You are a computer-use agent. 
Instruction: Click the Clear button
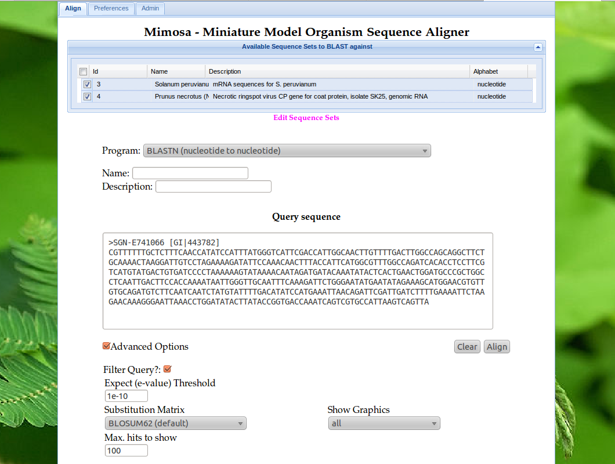[467, 346]
